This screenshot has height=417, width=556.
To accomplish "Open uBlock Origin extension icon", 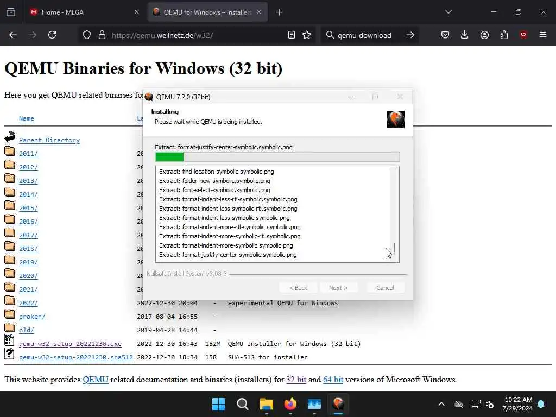I will coord(523,35).
